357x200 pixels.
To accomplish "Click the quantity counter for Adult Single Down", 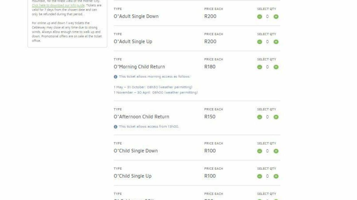I will click(x=267, y=17).
